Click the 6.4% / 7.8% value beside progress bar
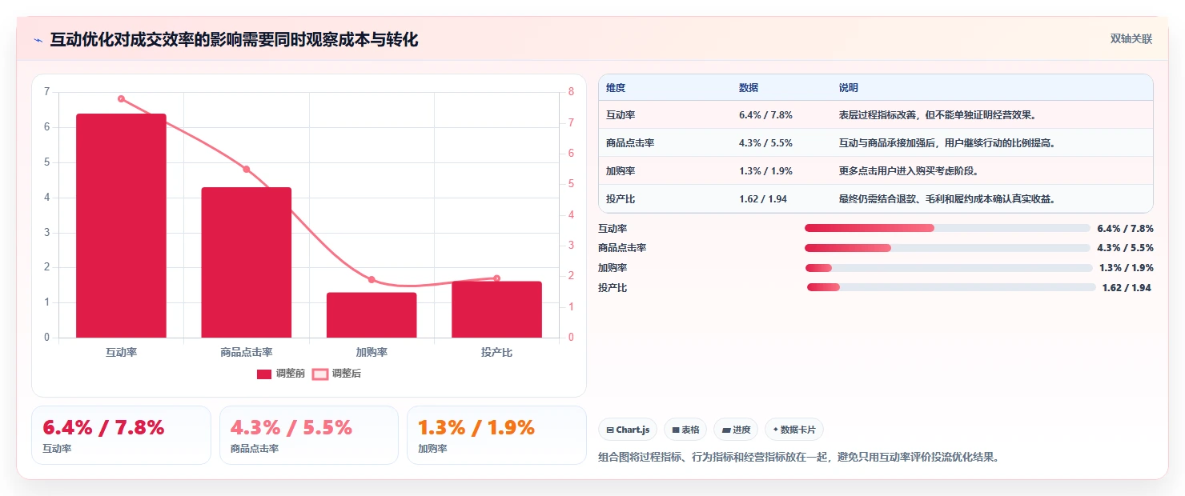The width and height of the screenshot is (1185, 496). [x=1125, y=228]
